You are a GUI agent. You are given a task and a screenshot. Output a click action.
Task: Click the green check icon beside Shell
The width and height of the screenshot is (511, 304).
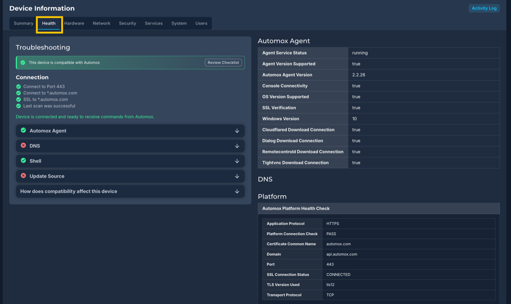23,160
